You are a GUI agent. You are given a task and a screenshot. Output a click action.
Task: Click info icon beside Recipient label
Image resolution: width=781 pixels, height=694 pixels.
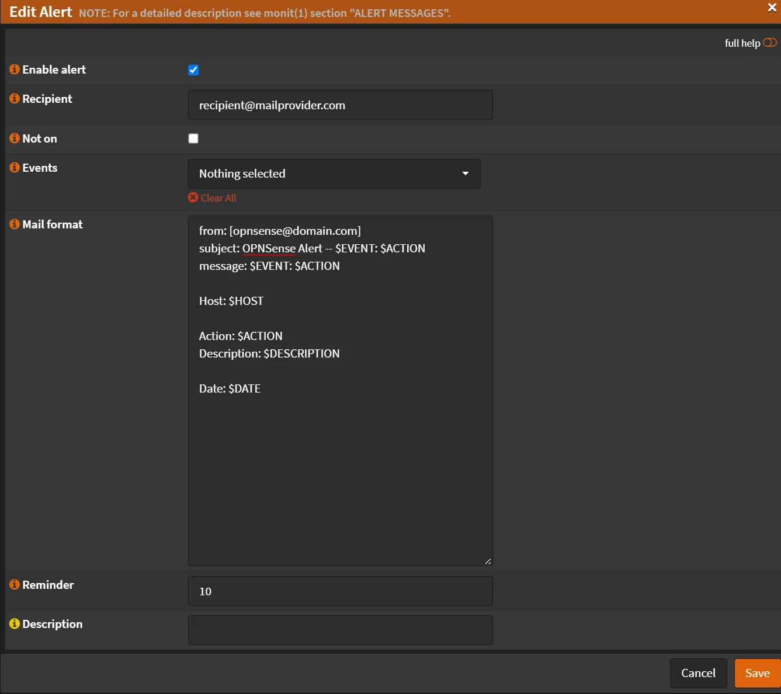click(15, 99)
